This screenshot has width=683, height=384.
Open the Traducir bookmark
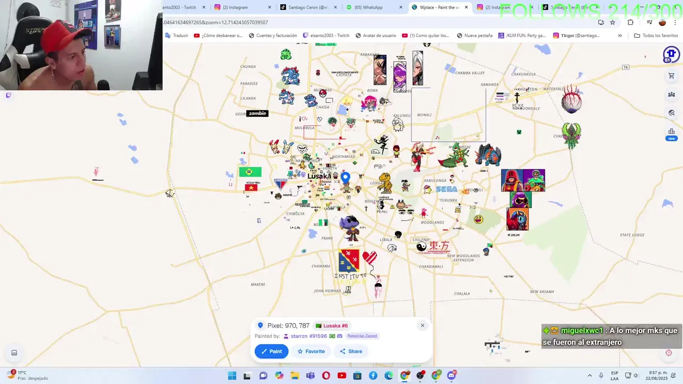coord(177,36)
